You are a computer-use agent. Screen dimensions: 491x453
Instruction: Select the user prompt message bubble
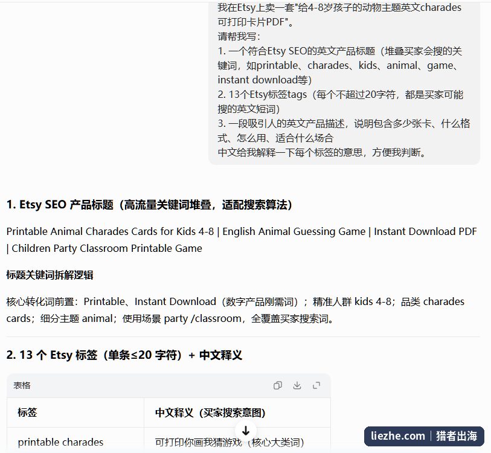pyautogui.click(x=344, y=82)
